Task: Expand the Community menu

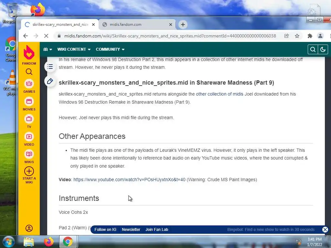Action: coord(110,49)
